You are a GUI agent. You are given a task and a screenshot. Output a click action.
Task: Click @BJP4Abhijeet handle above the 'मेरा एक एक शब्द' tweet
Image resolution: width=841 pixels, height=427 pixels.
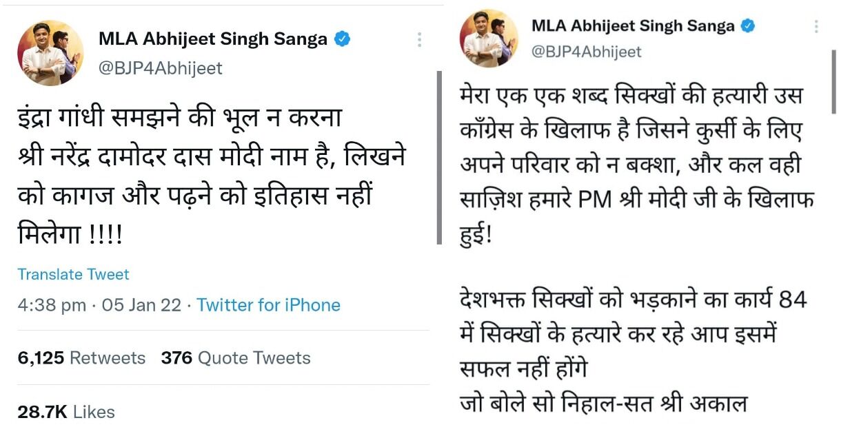click(x=586, y=52)
